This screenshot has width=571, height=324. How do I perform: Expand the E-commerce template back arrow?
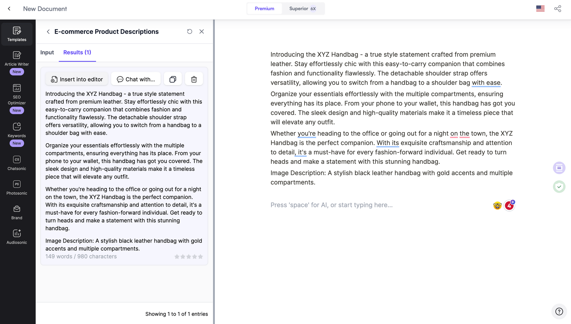point(47,31)
